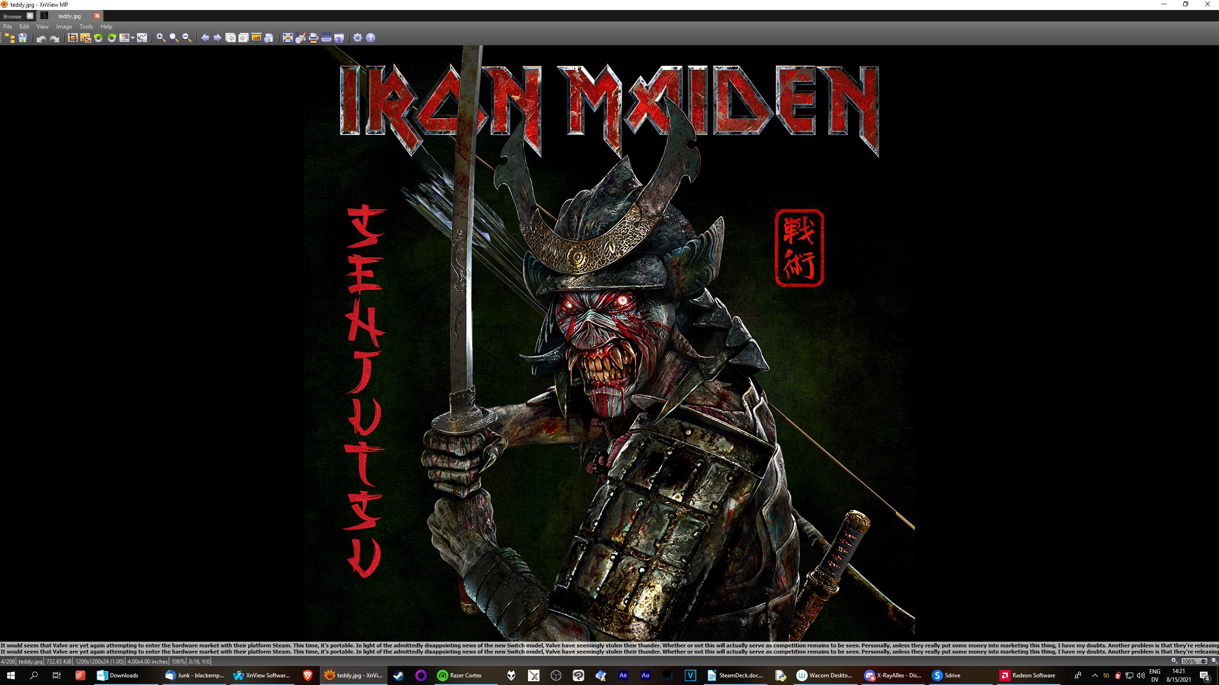Screen dimensions: 1219x685
Task: Click the Print icon
Action: tap(313, 38)
